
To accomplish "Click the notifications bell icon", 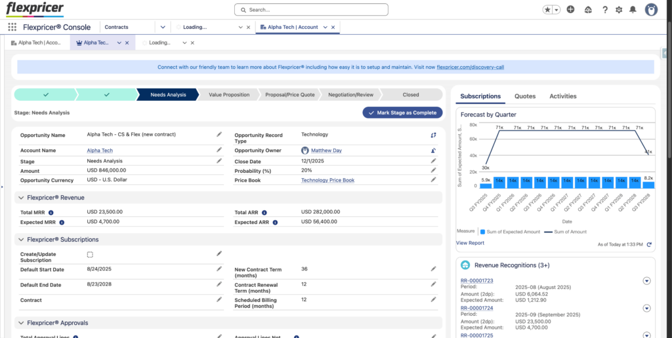I will 633,10.
